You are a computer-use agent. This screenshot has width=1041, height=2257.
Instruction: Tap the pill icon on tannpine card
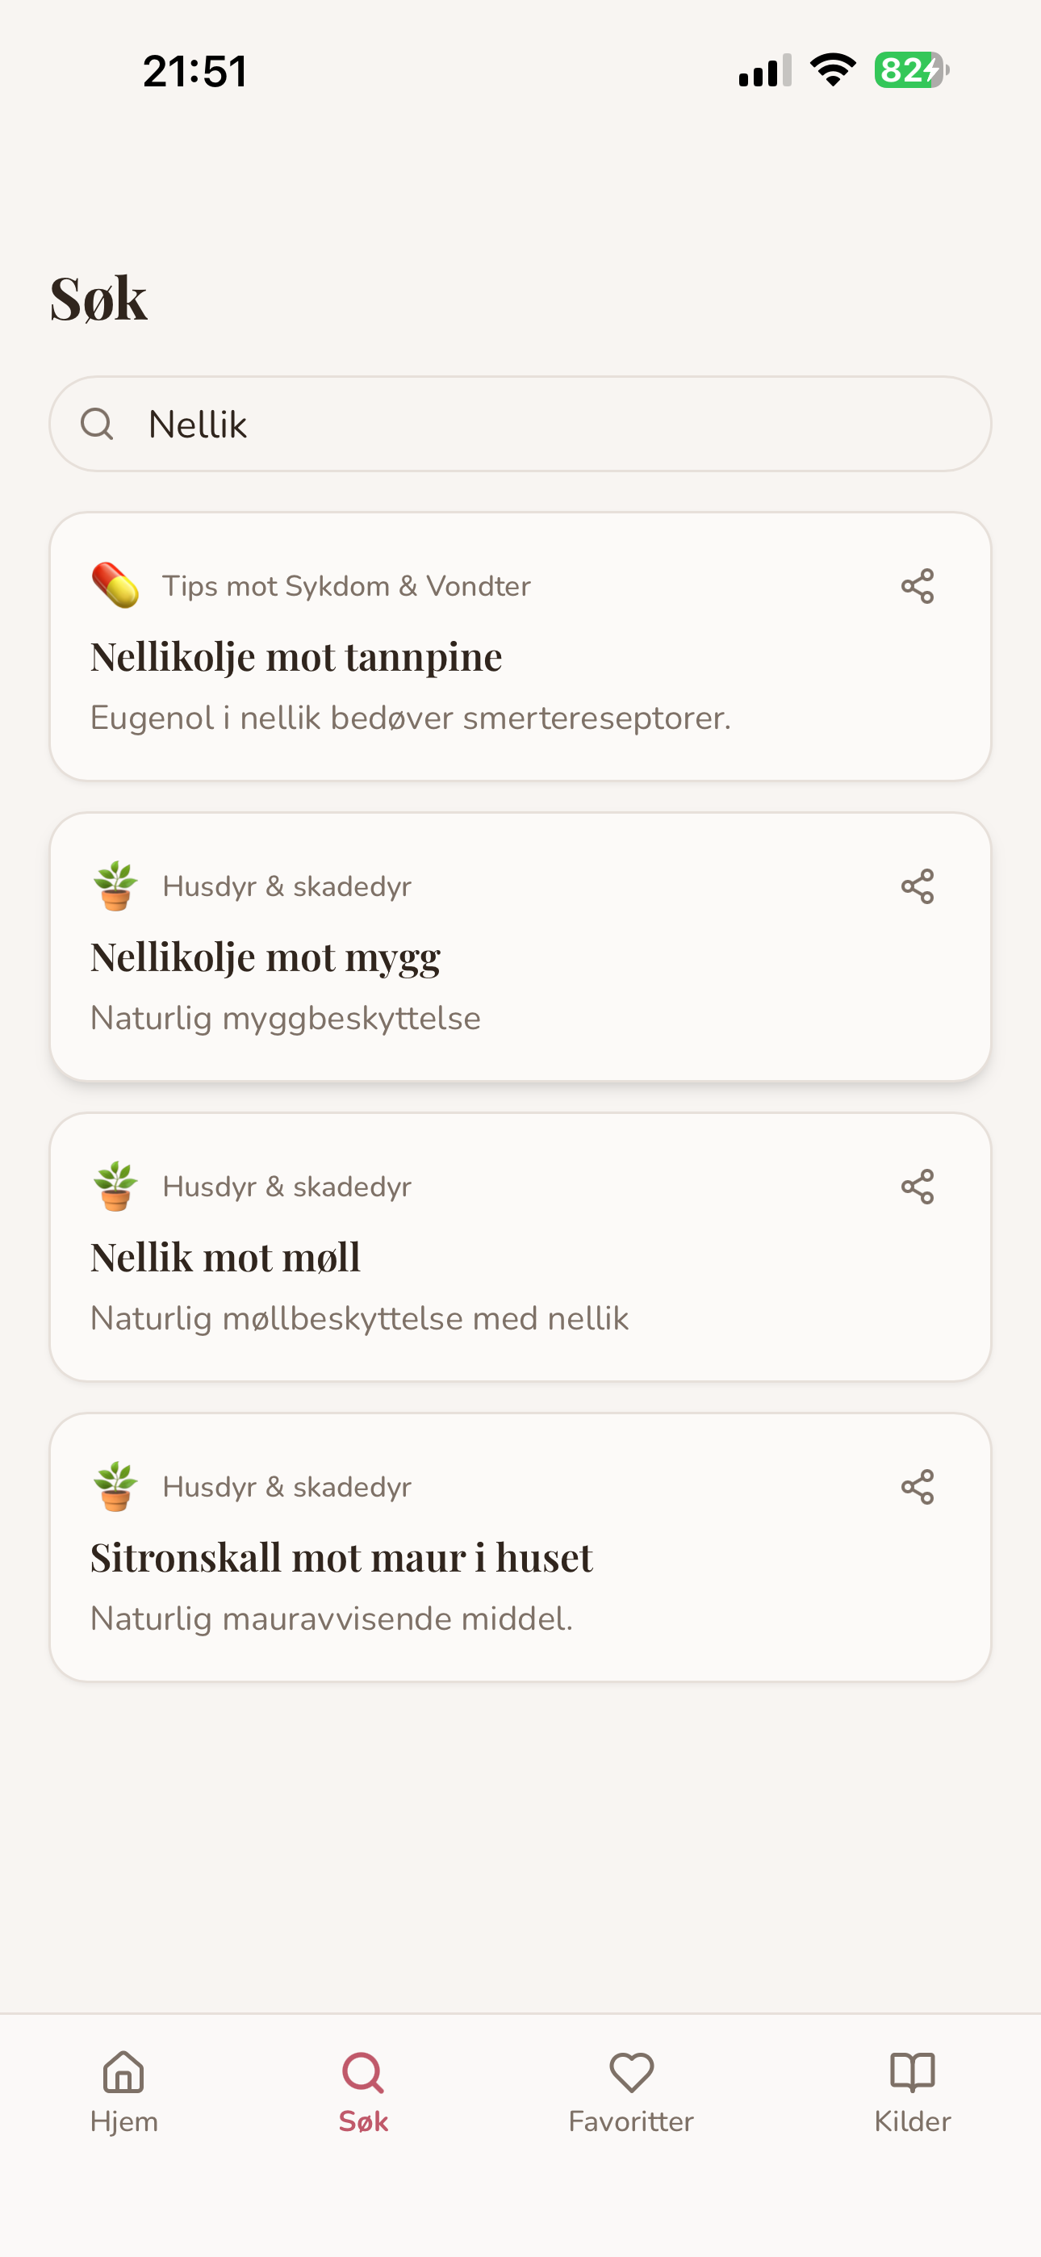115,585
